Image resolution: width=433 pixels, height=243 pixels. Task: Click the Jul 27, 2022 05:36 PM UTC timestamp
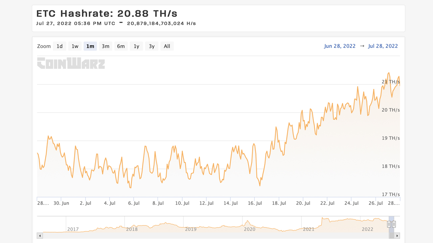click(76, 23)
